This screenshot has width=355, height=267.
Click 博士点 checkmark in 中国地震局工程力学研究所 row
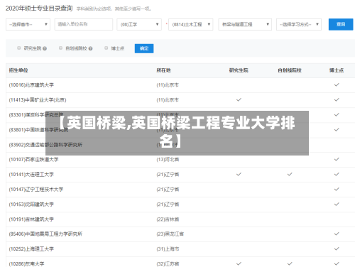click(x=337, y=234)
